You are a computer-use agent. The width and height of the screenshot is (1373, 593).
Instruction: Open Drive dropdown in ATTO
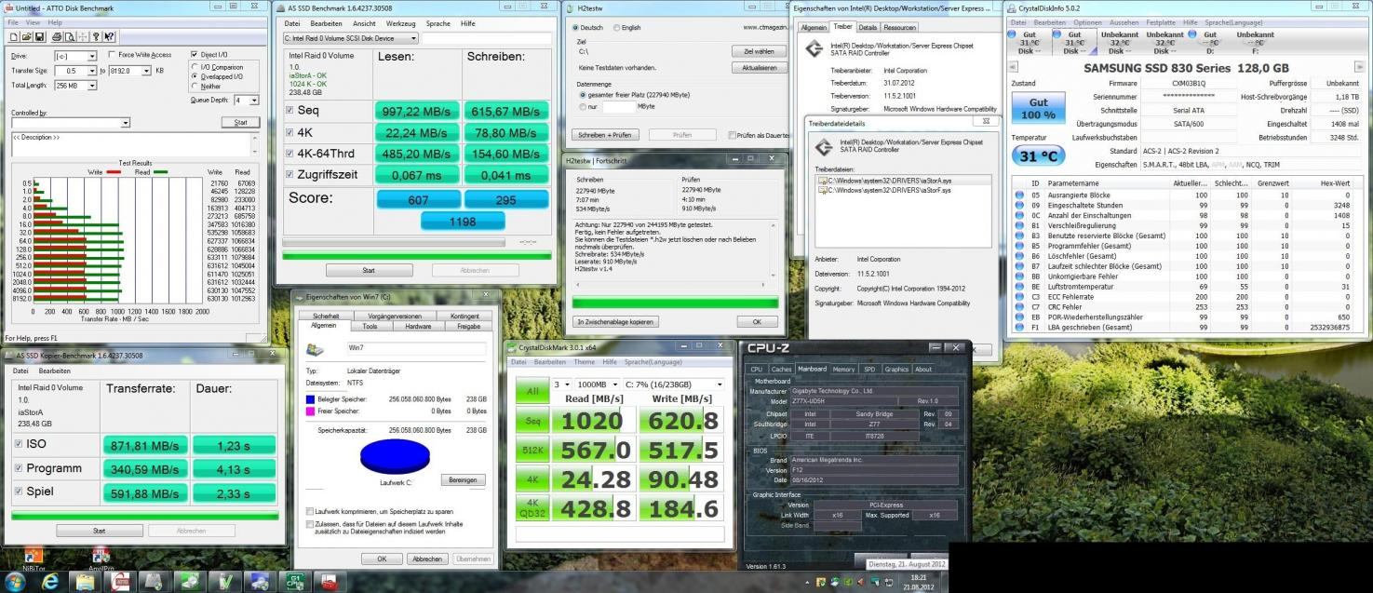pos(92,56)
